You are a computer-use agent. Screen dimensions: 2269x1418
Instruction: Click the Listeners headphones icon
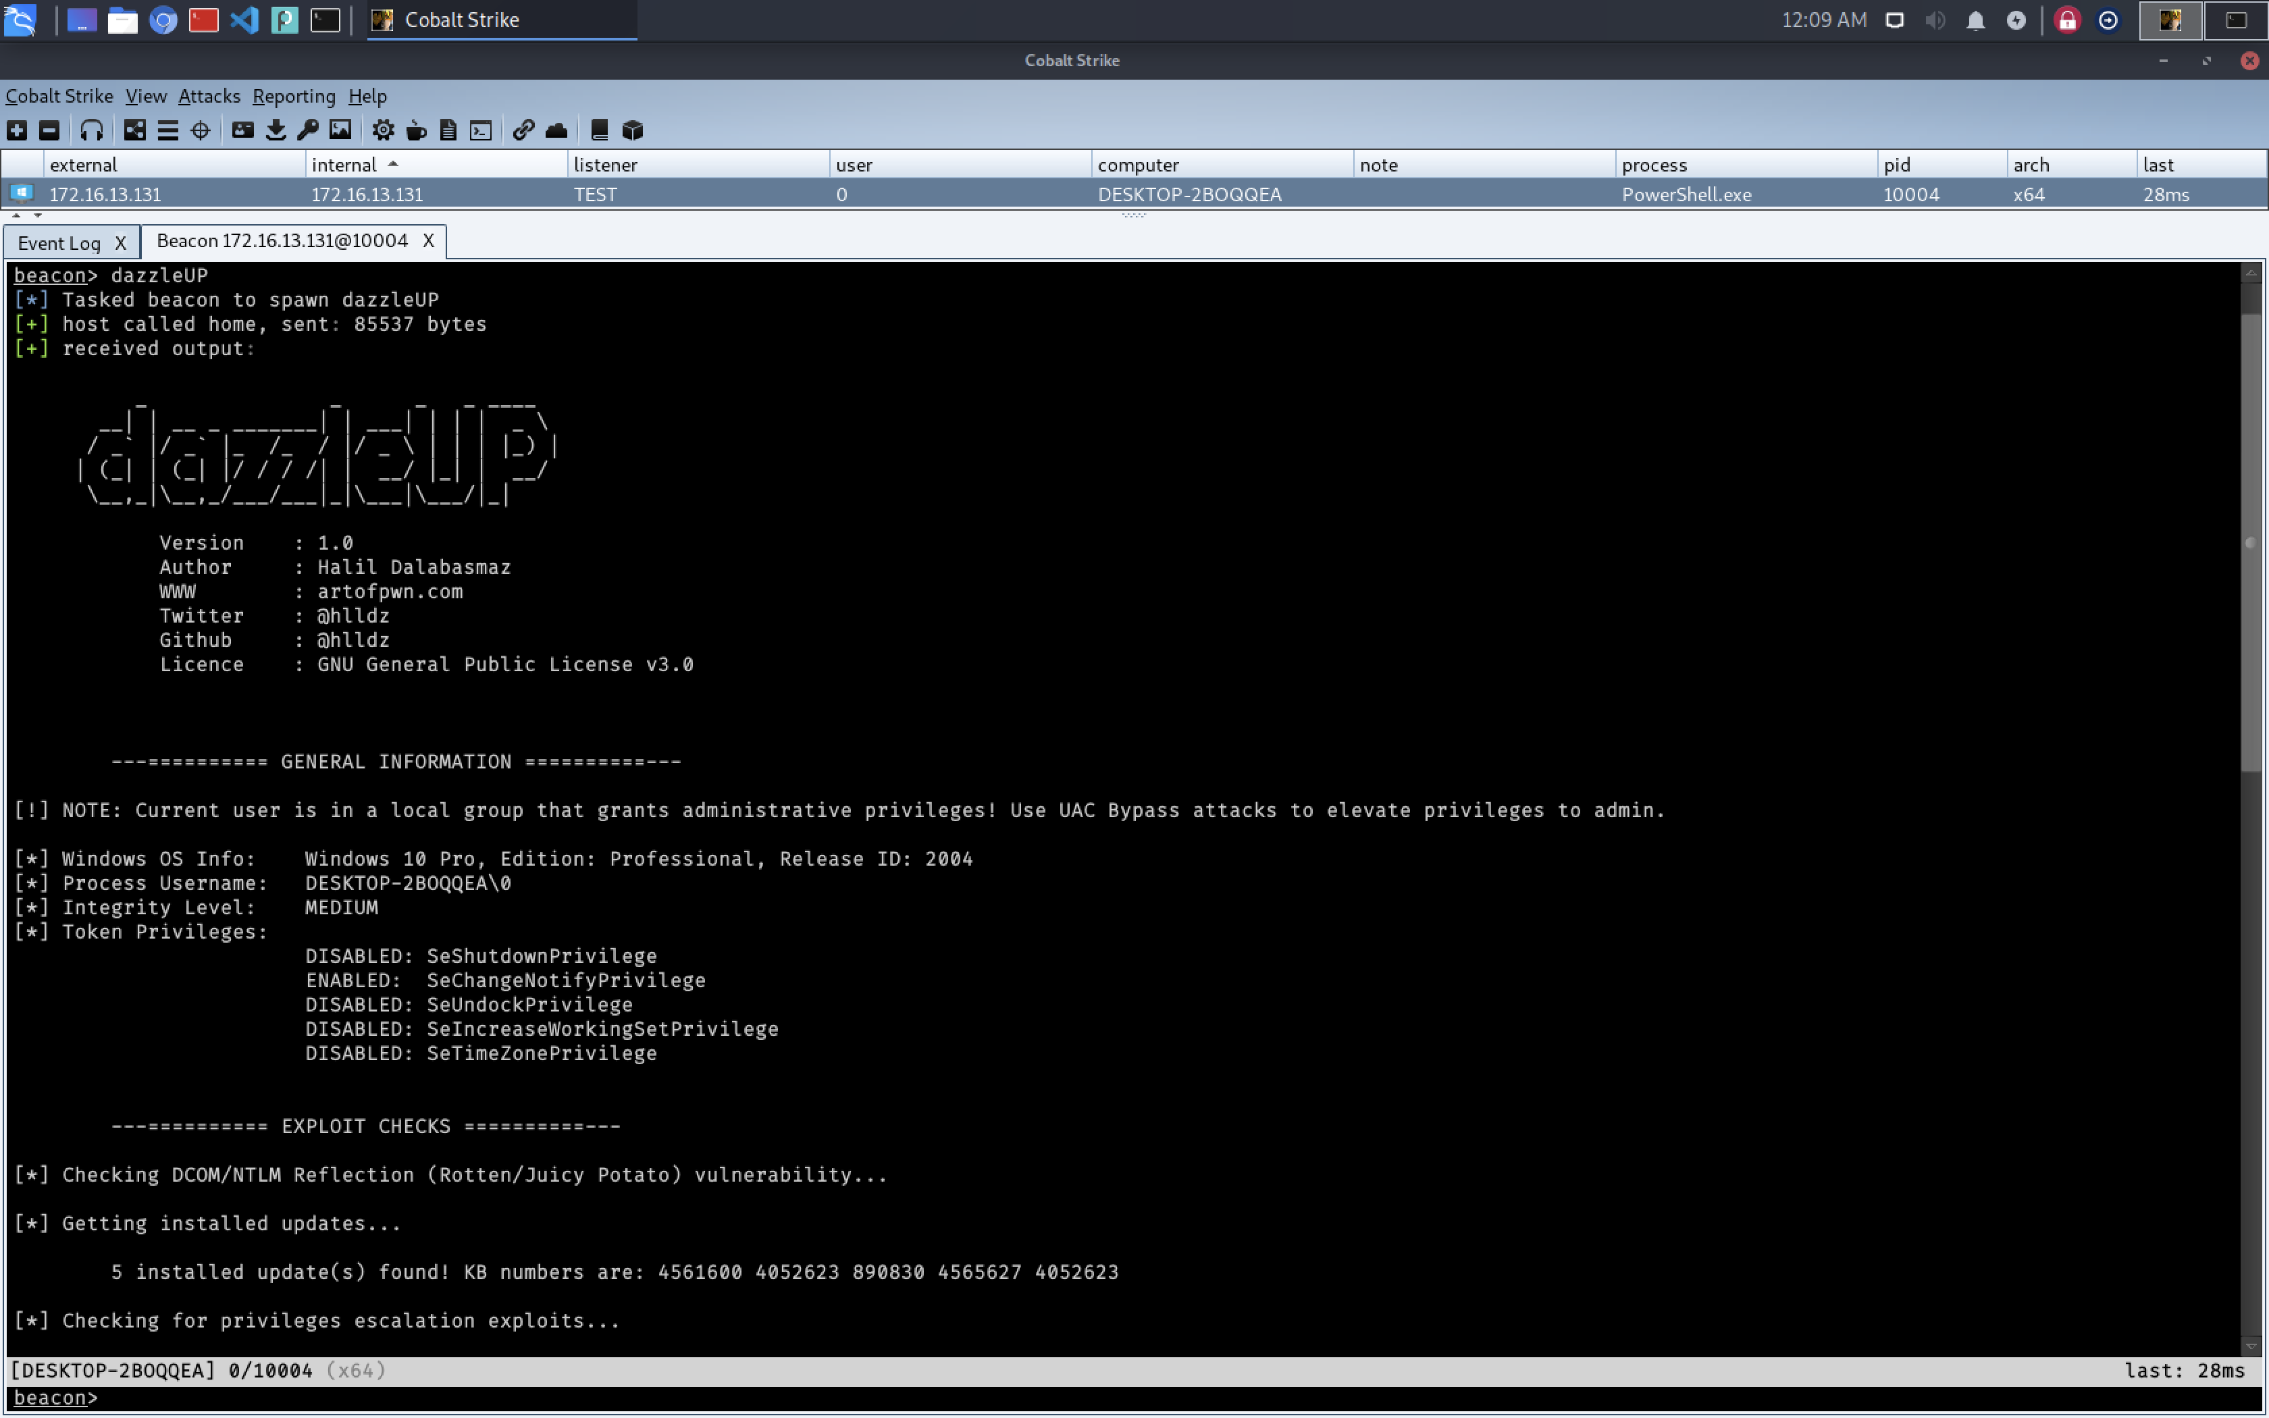click(x=91, y=130)
